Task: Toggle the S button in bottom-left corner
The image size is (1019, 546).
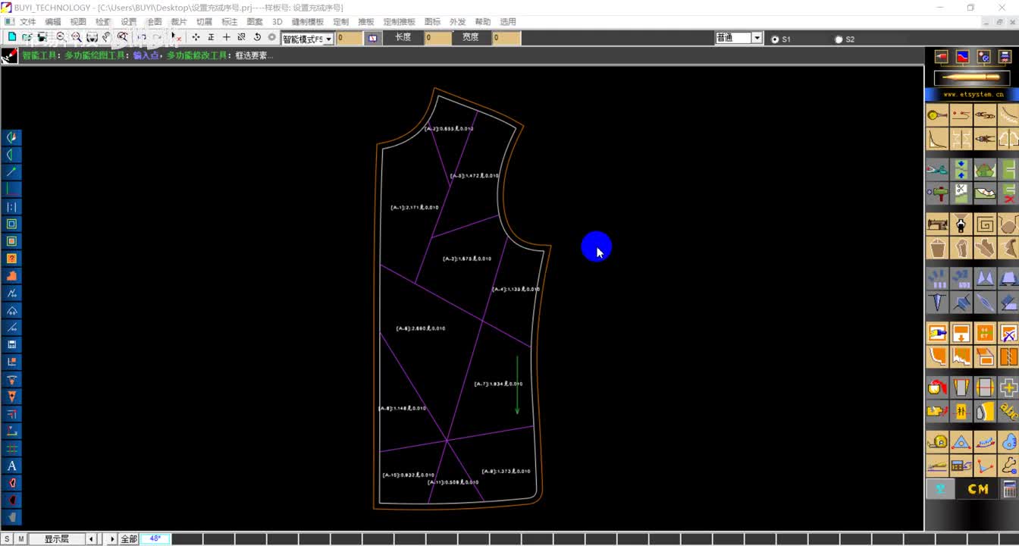Action: point(7,539)
